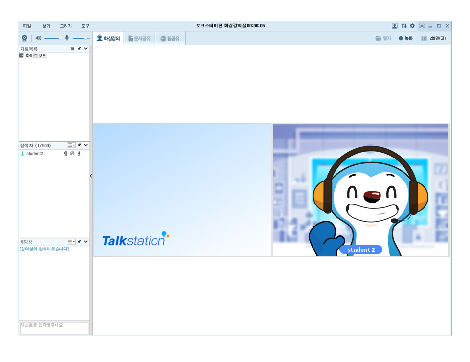Select the Talkstation video pane
470x362 pixels.
pyautogui.click(x=182, y=190)
